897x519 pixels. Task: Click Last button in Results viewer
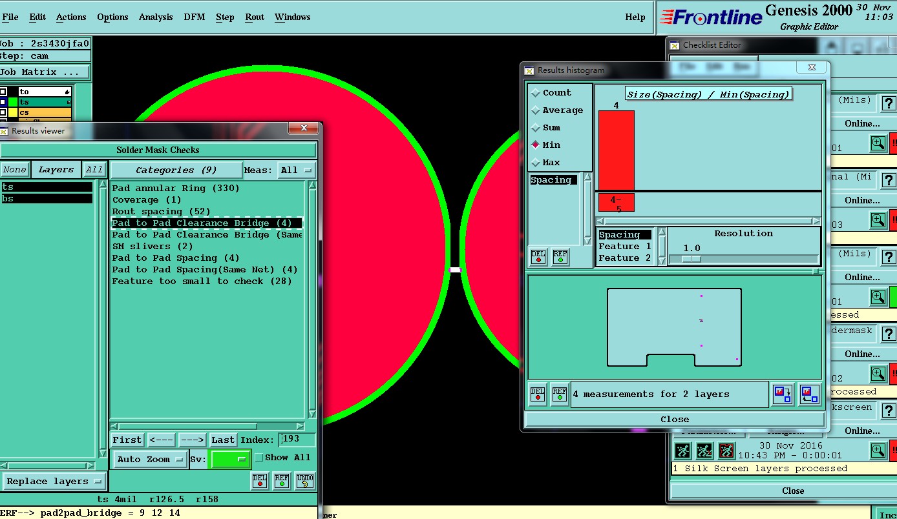click(223, 440)
